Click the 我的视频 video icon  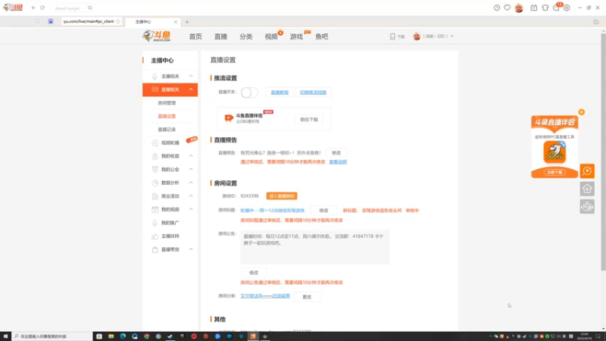pyautogui.click(x=155, y=209)
